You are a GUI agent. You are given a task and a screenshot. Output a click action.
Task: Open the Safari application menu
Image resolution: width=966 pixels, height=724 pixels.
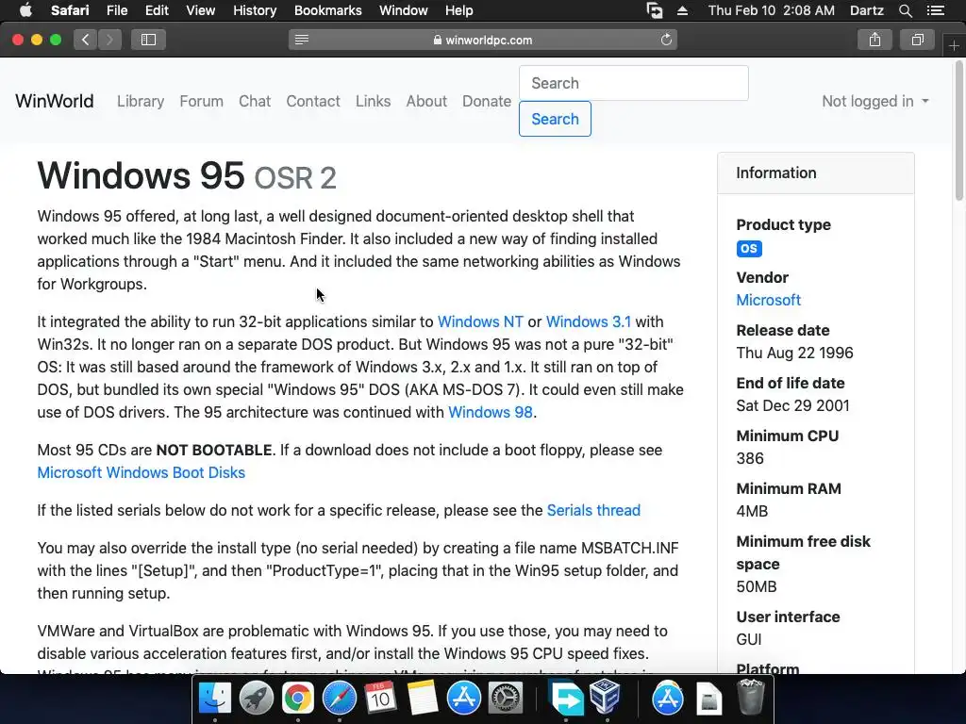point(70,10)
